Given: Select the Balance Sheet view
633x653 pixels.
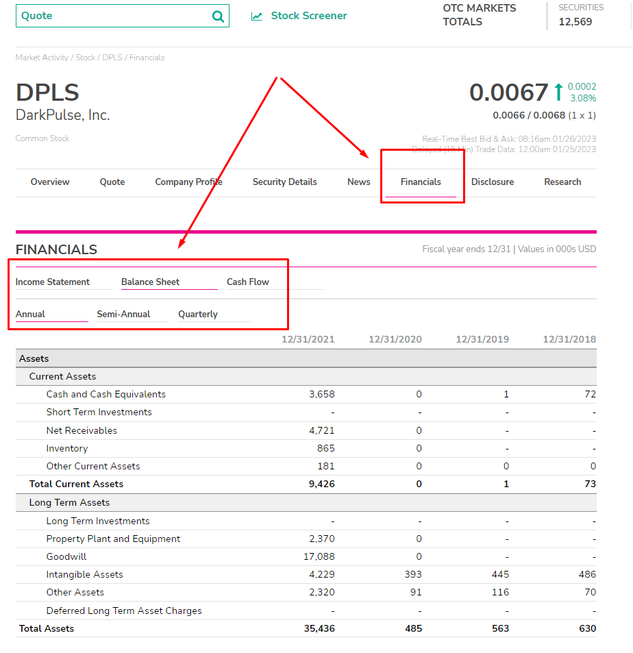Looking at the screenshot, I should click(x=150, y=282).
